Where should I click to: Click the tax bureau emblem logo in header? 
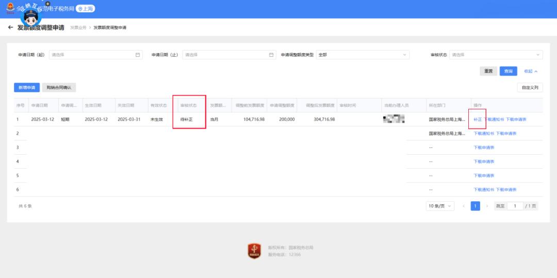pyautogui.click(x=10, y=9)
